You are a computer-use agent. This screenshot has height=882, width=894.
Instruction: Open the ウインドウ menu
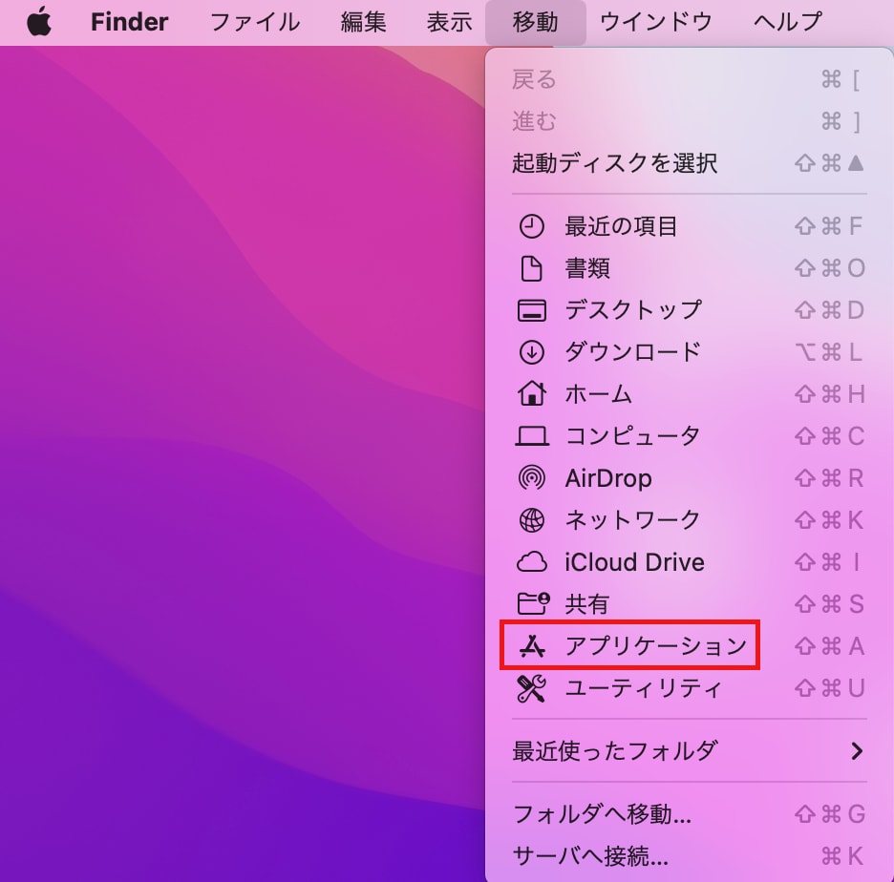pyautogui.click(x=656, y=22)
